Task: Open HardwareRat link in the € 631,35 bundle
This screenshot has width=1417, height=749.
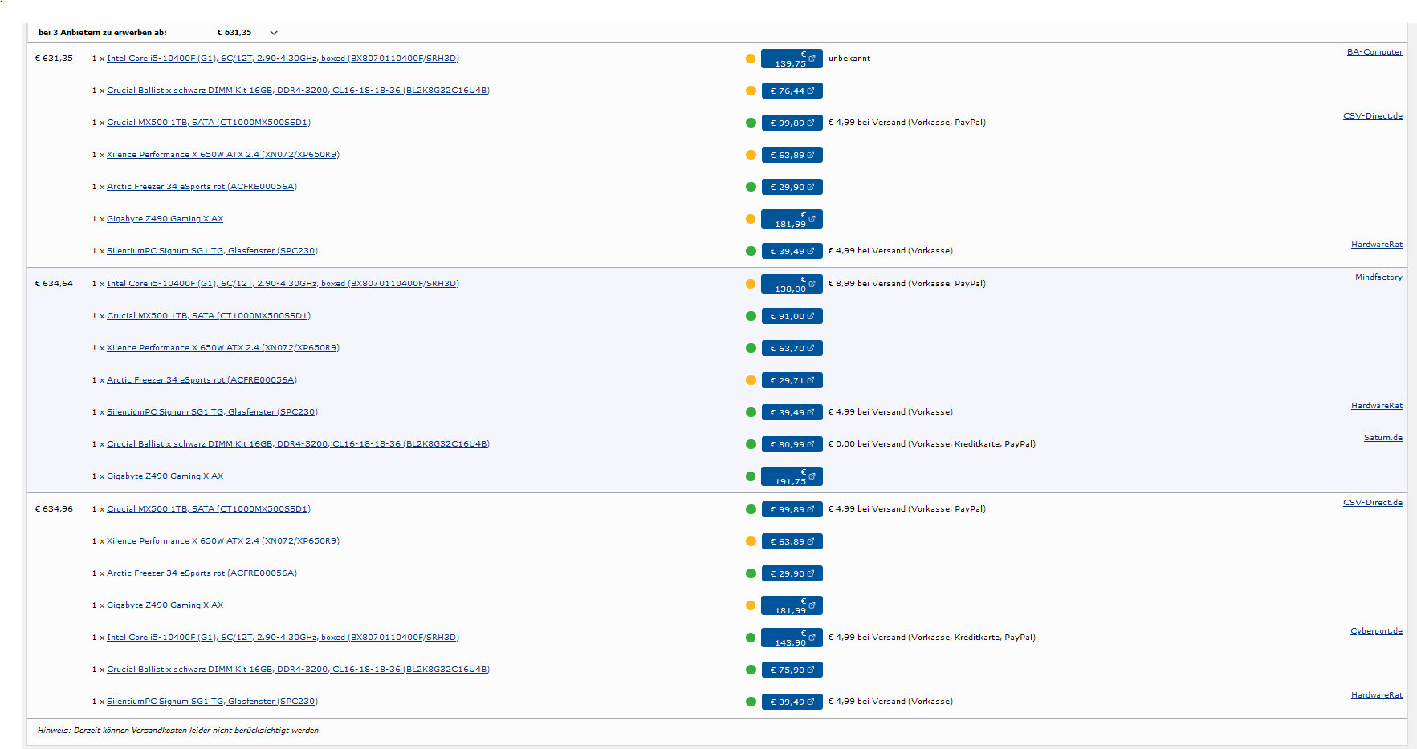Action: tap(1377, 245)
